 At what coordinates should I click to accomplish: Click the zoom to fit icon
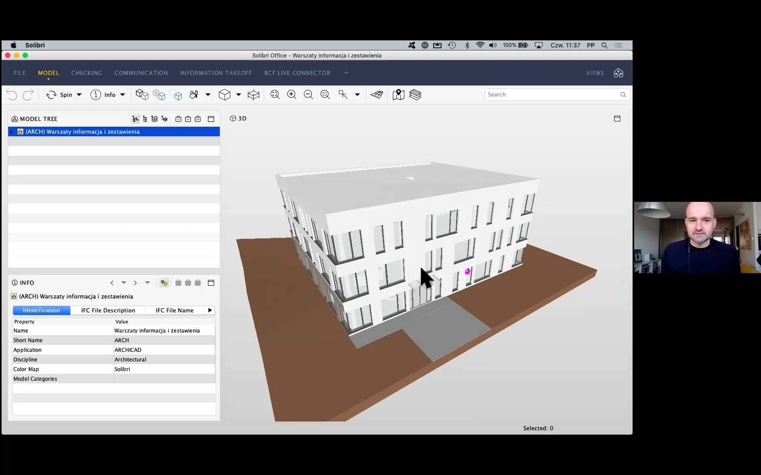(x=275, y=95)
